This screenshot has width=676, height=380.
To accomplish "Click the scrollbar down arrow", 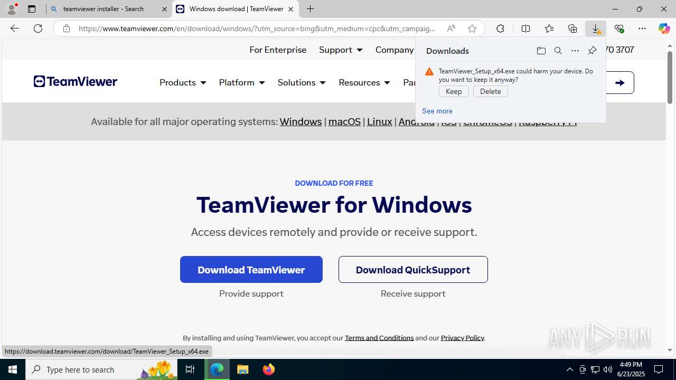I will point(670,350).
